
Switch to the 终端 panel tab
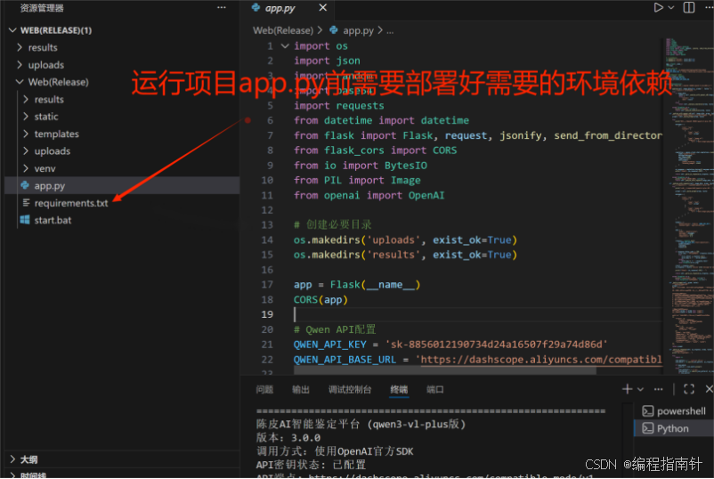coord(399,389)
